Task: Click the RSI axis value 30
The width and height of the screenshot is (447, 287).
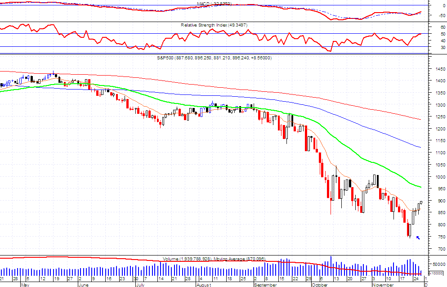Action: pos(443,48)
